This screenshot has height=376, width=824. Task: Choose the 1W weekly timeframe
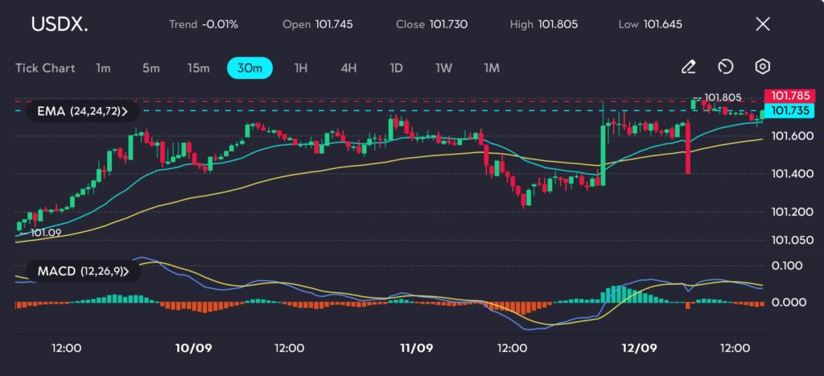point(443,68)
